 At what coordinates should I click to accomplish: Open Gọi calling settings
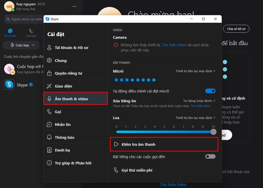[x=76, y=112]
